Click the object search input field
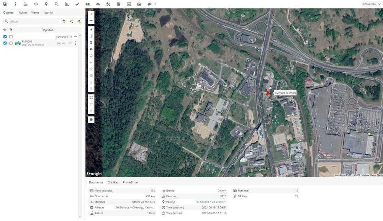 [x=31, y=21]
